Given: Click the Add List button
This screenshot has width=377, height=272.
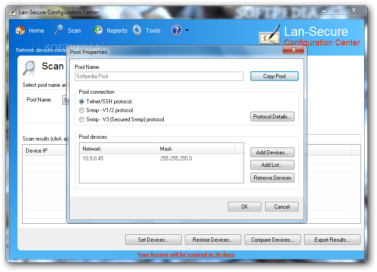Looking at the screenshot, I should click(272, 165).
